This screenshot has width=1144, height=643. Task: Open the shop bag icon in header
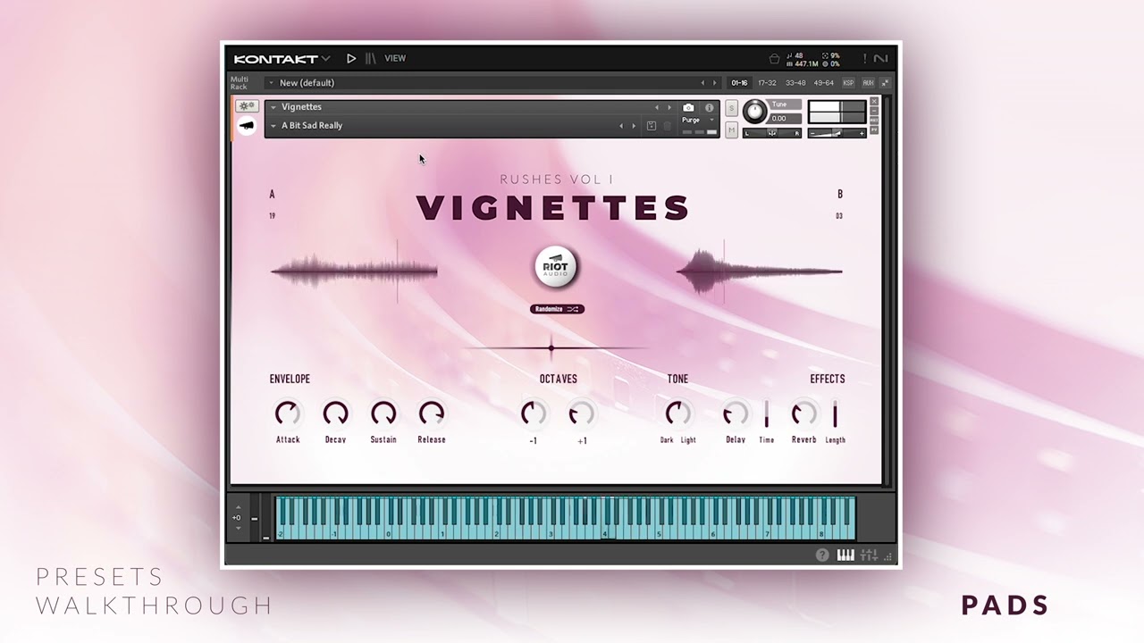coord(775,59)
